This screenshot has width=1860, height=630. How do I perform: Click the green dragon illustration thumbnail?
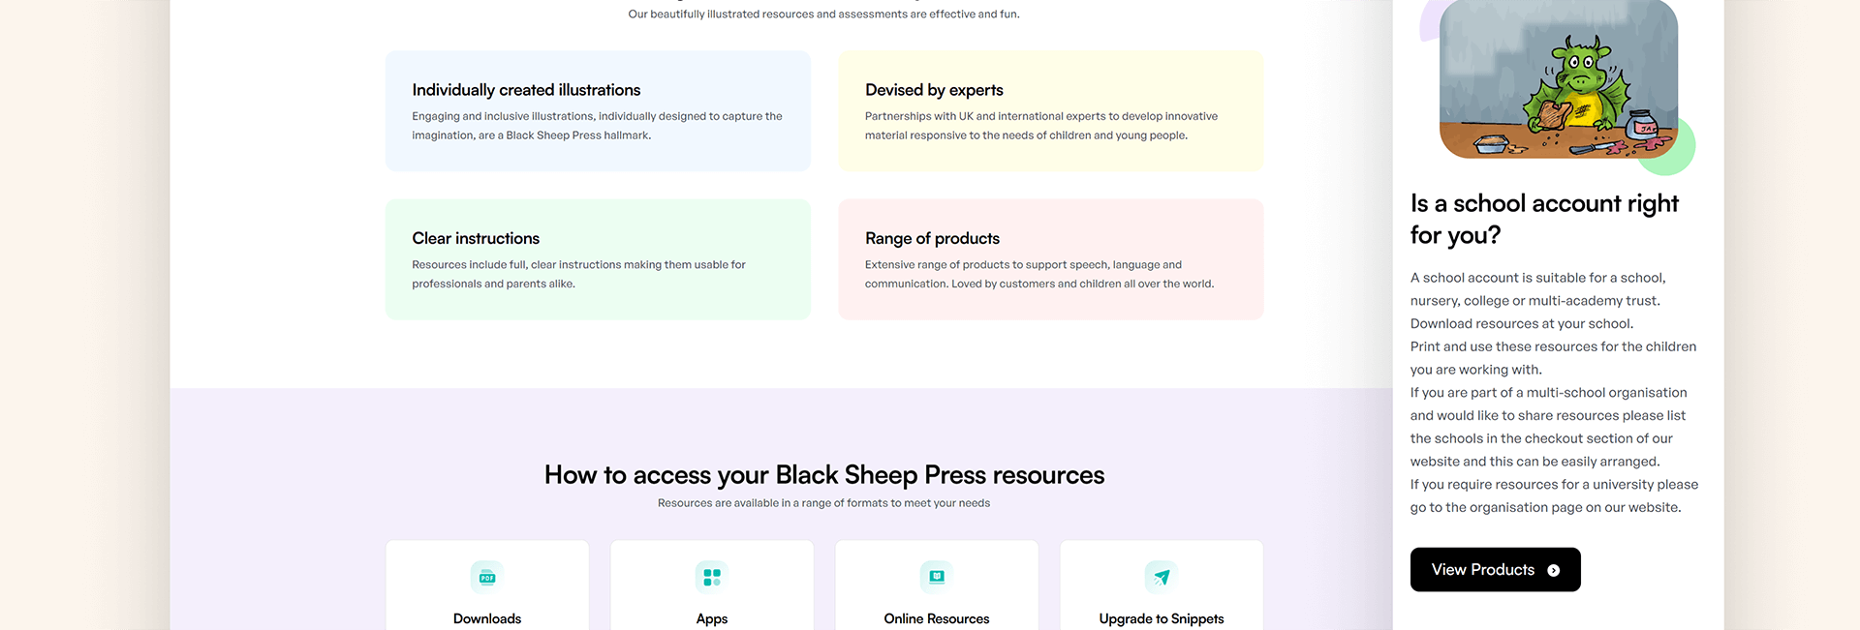pos(1559,79)
